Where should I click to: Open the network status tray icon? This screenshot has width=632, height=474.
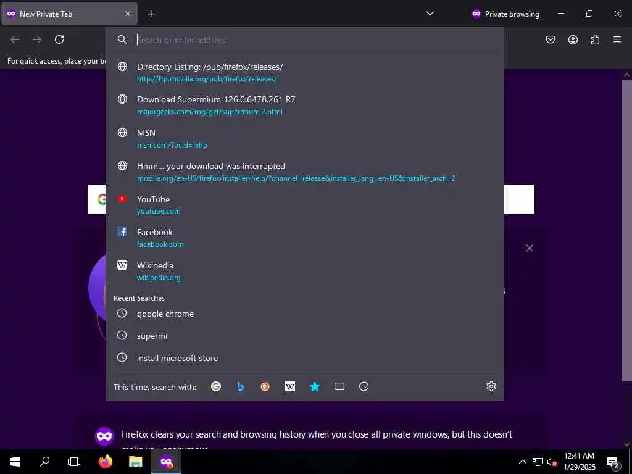coord(538,462)
